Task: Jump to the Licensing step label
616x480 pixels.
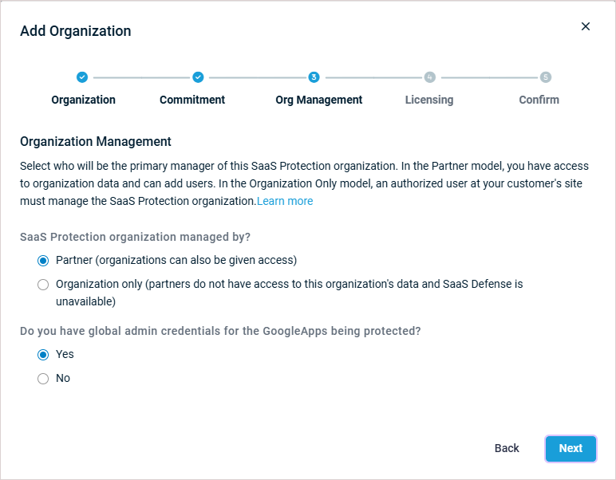Action: point(429,100)
